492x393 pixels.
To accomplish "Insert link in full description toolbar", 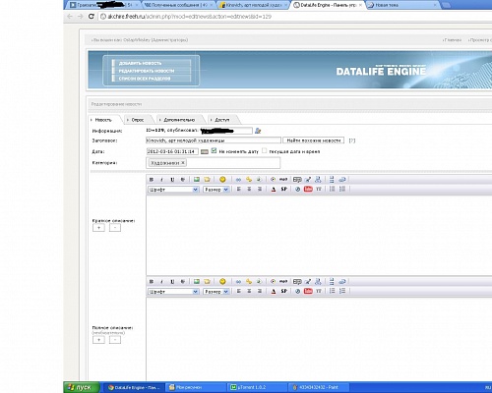I will [238, 281].
